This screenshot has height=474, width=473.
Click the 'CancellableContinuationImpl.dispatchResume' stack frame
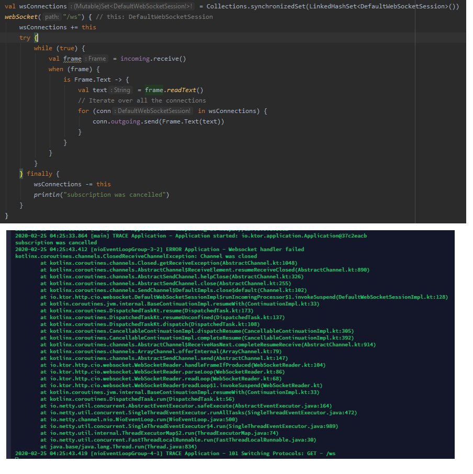click(197, 331)
